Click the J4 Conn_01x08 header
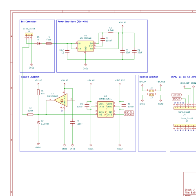The image size is (196, 196). pyautogui.click(x=185, y=108)
